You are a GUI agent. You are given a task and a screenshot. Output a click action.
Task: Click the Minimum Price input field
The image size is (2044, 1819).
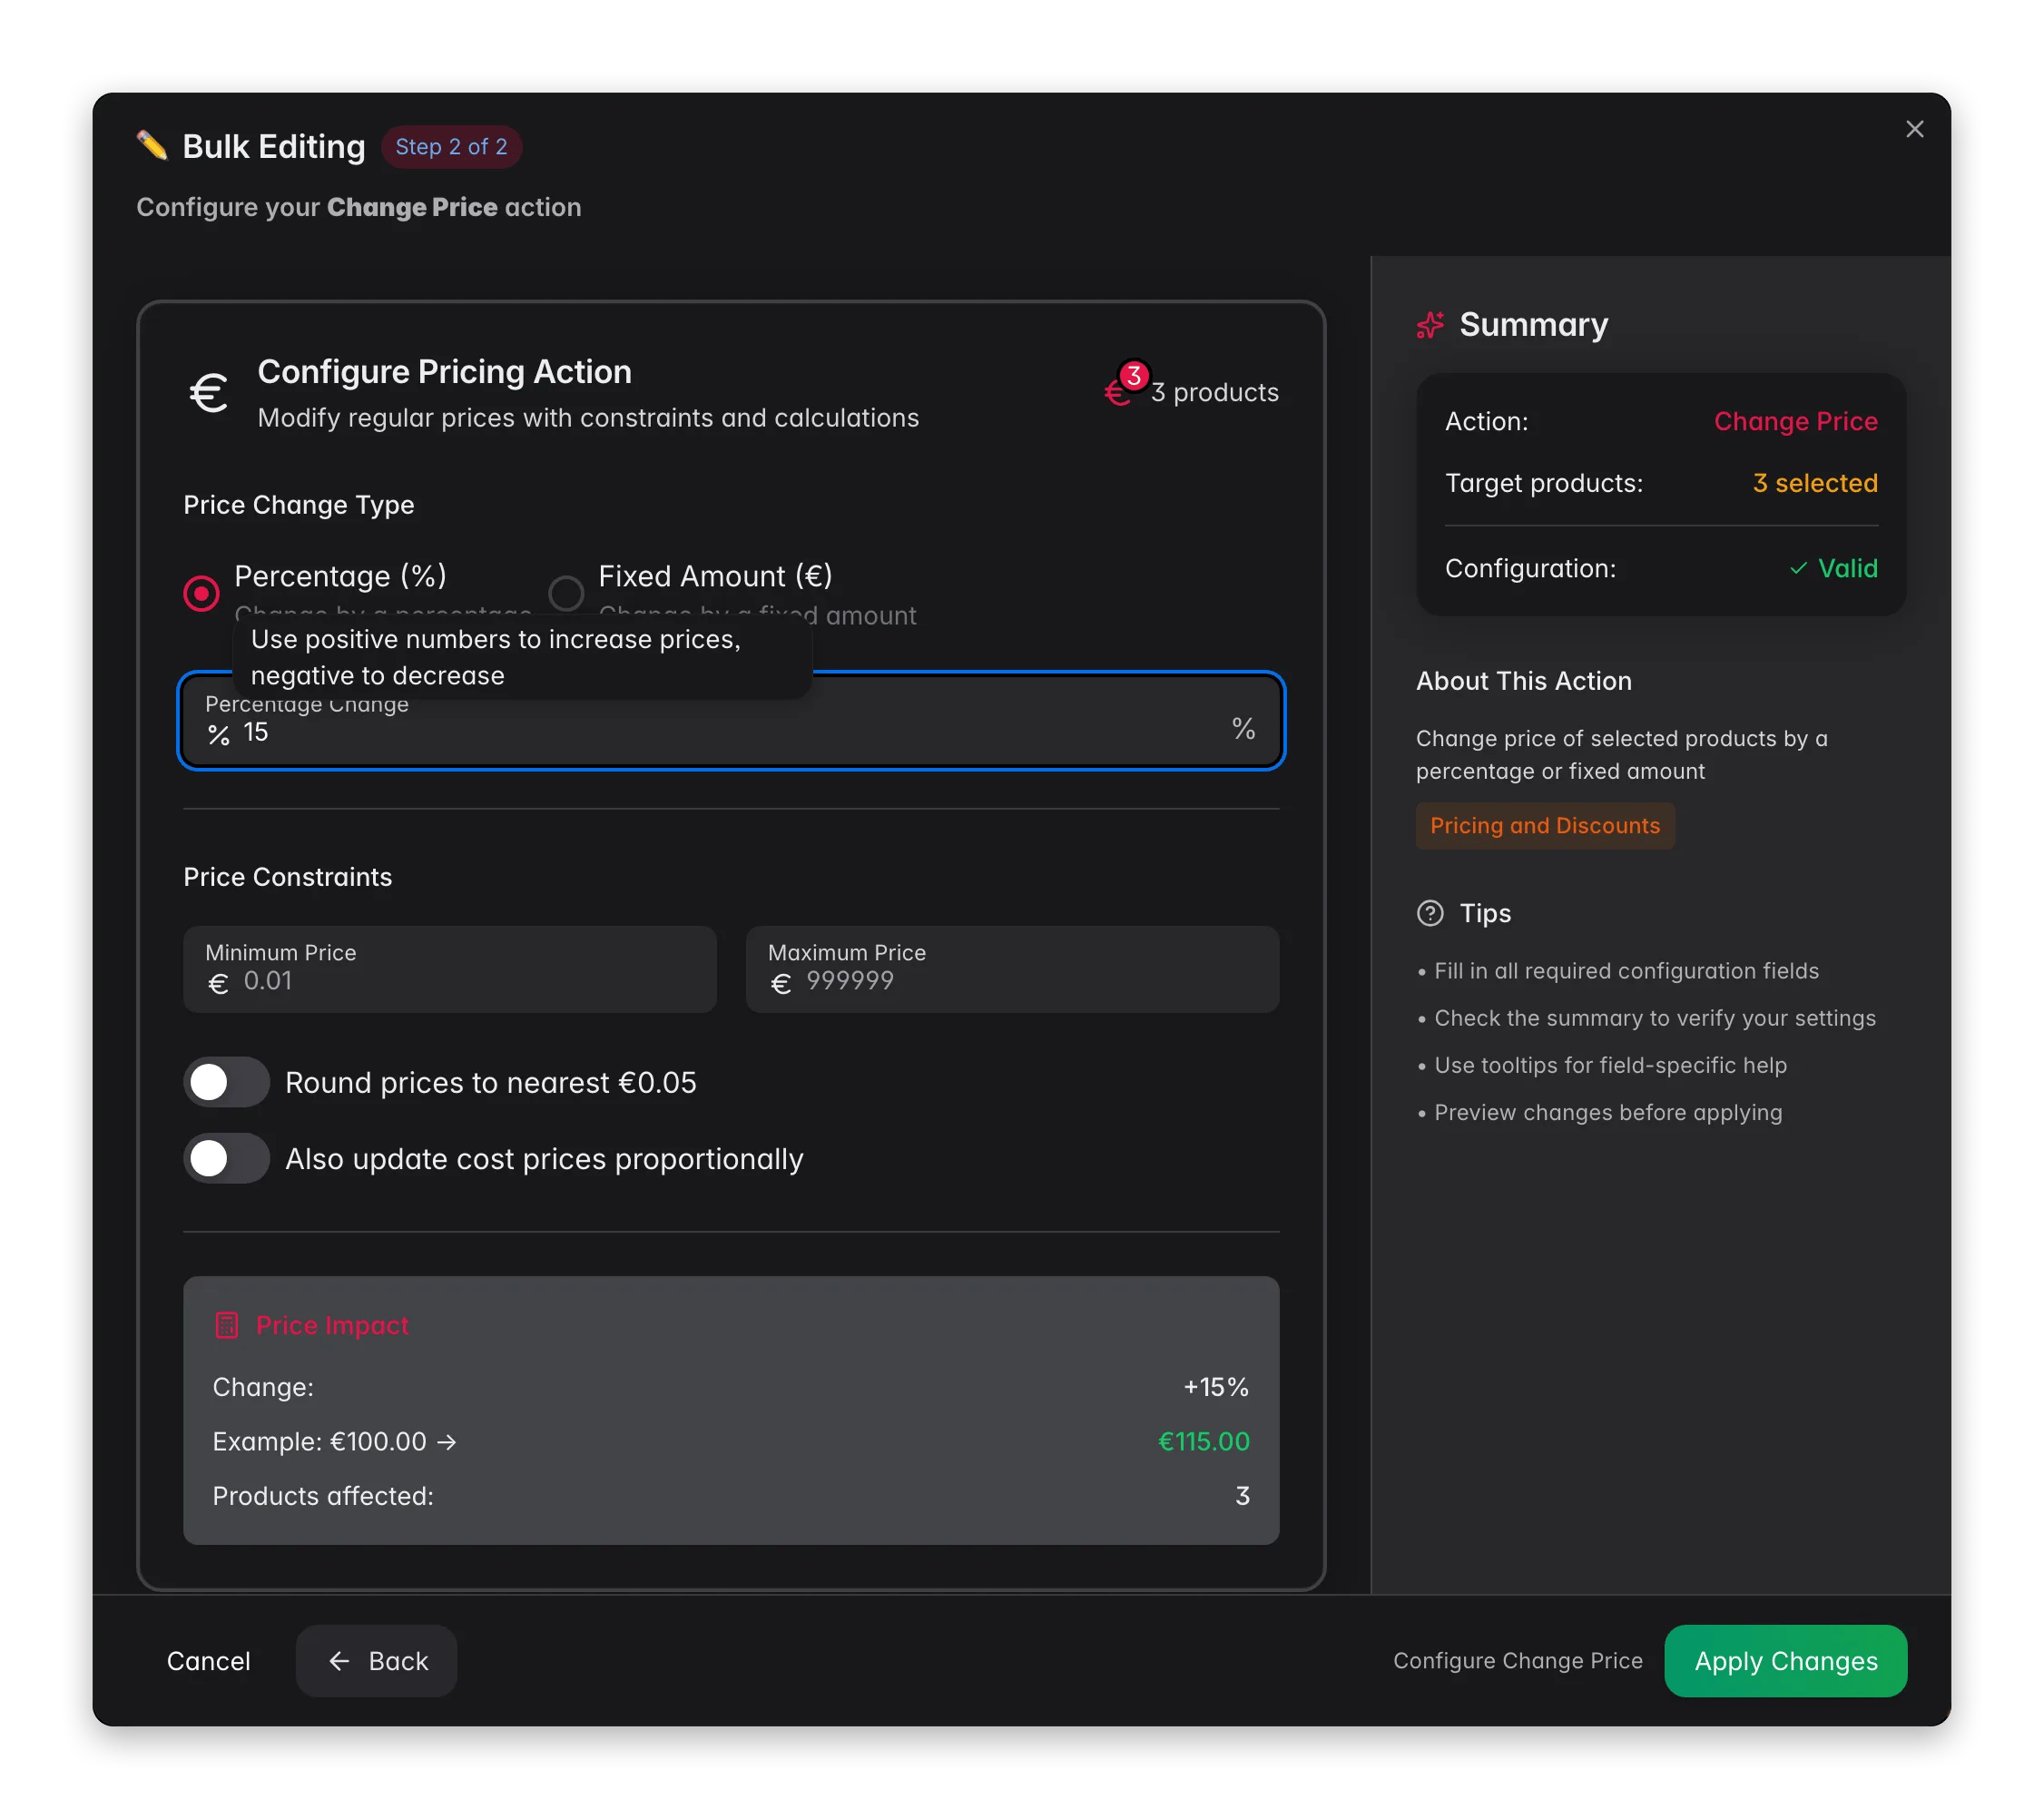click(x=450, y=969)
